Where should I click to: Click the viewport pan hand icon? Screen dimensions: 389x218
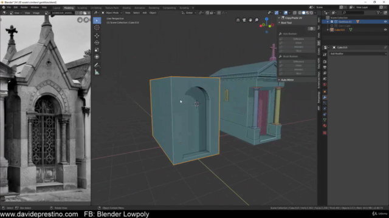(x=250, y=20)
